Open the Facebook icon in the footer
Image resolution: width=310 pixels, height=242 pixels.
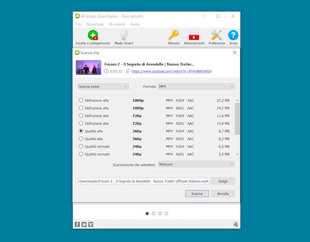tap(77, 224)
